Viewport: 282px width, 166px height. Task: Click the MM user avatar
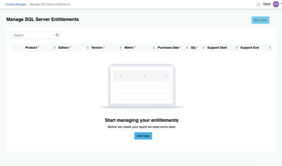coord(276,4)
